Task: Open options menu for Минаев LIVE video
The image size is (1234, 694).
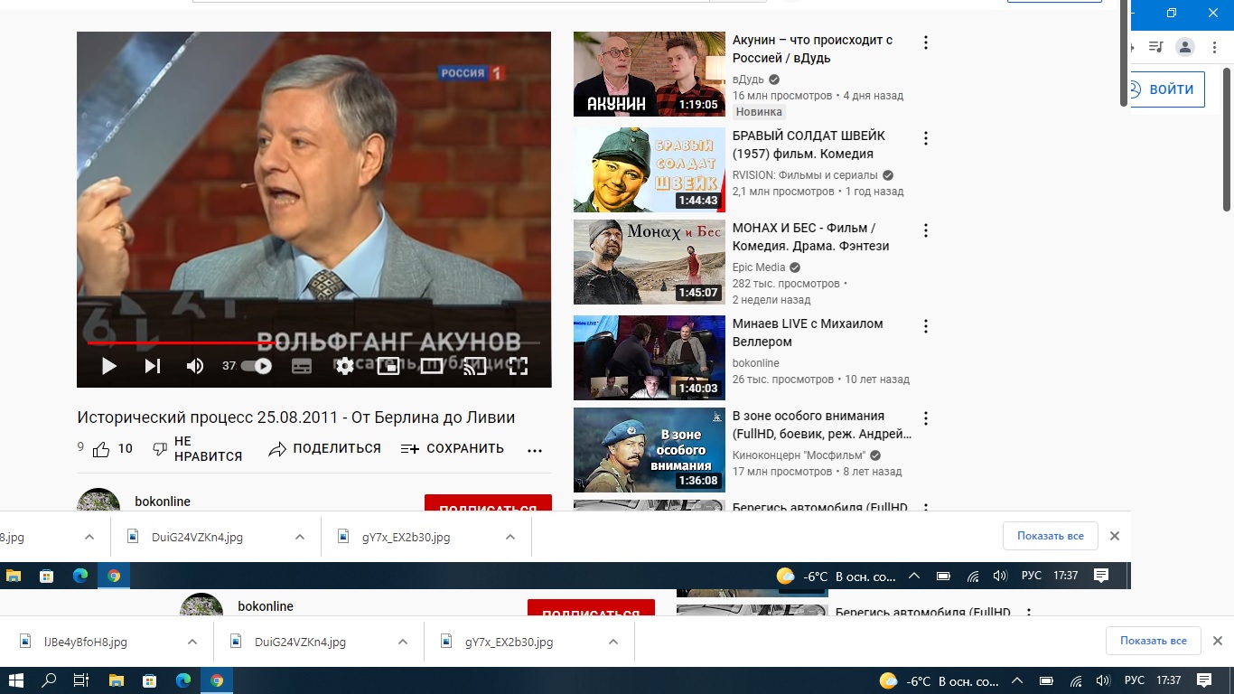Action: point(925,326)
